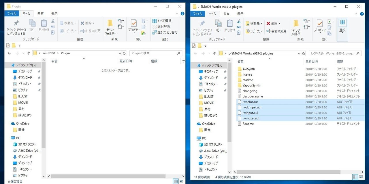Quick access toolbar dropdown in Plugin window

pyautogui.click(x=20, y=45)
